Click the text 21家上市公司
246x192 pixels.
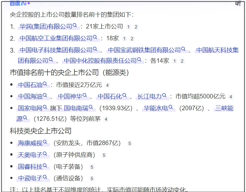click(x=104, y=26)
